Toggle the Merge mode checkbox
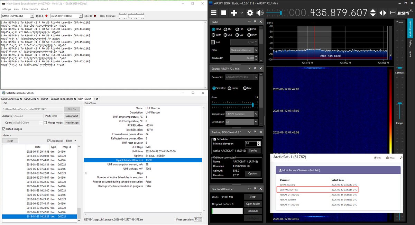 [x=45, y=123]
